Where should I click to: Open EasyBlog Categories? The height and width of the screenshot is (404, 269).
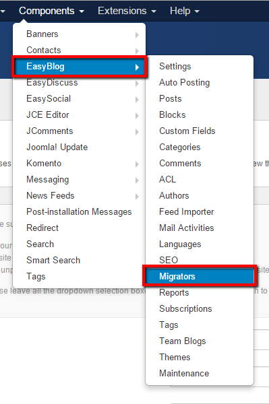200,147
